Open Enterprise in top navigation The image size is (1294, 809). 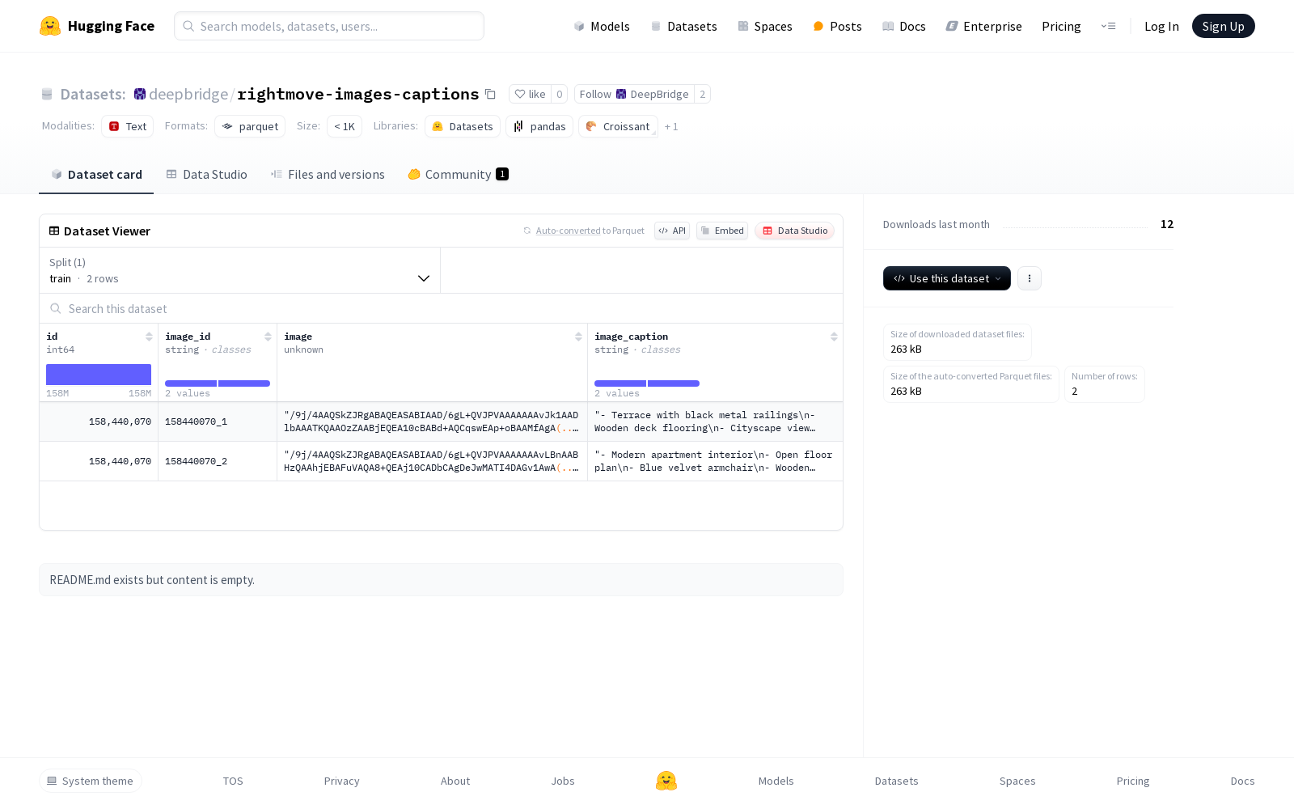[x=984, y=26]
